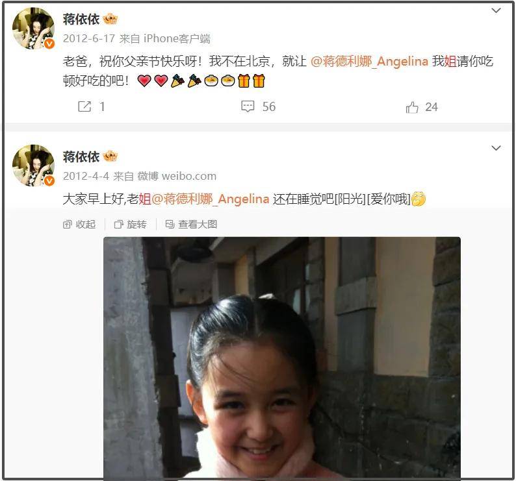Screen dimensions: 516x481
Task: Open the 2012-4-4 post timestamp
Action: click(86, 176)
